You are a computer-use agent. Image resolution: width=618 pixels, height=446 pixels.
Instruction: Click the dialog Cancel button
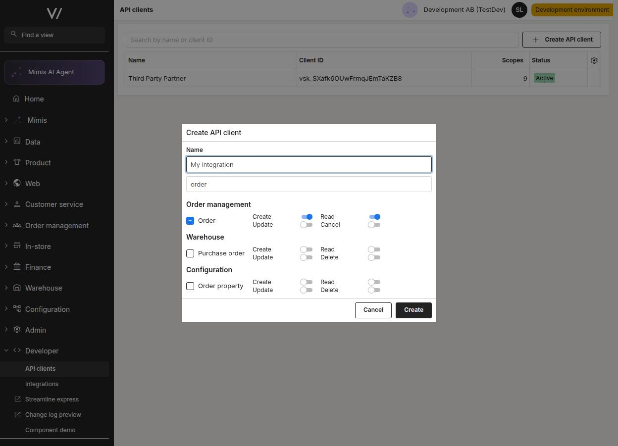tap(373, 310)
